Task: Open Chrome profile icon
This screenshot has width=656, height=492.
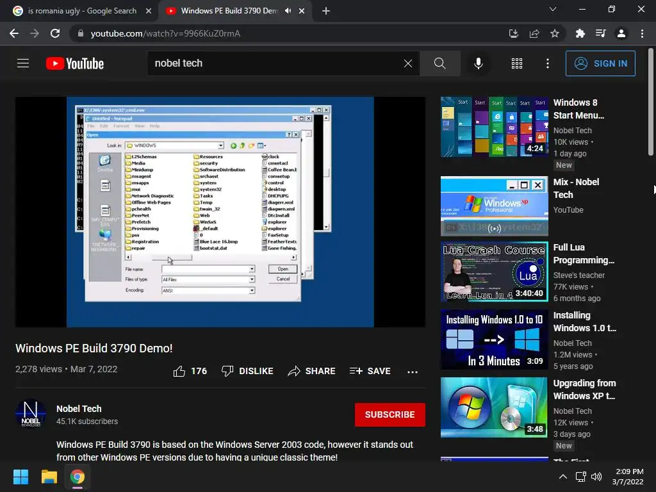Action: click(621, 33)
